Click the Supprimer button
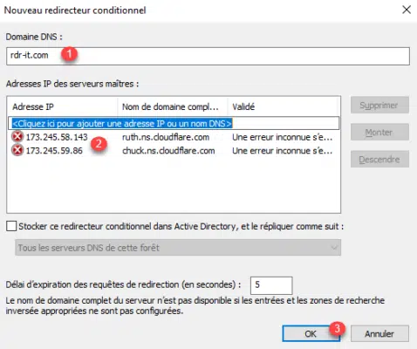This screenshot has width=417, height=349. pyautogui.click(x=379, y=105)
